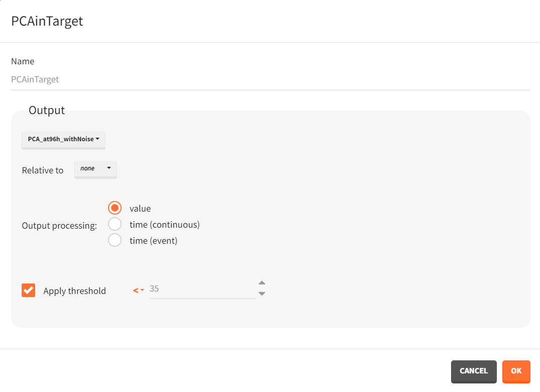540x392 pixels.
Task: Click the Output processing label
Action: pos(59,226)
